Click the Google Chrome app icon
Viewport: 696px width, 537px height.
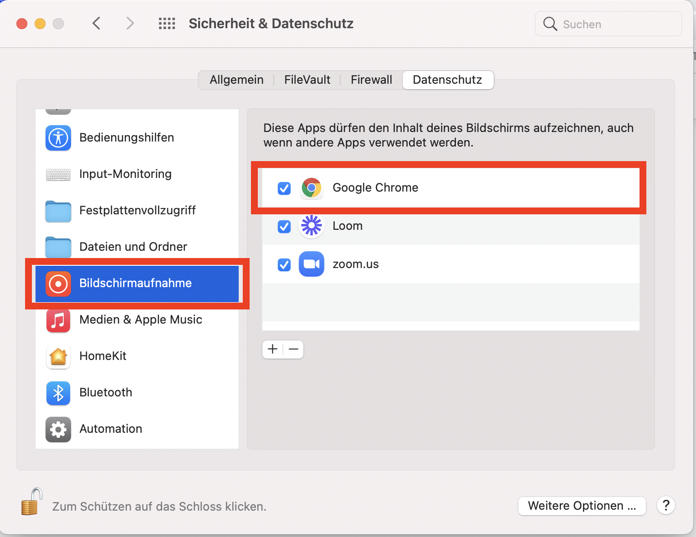point(312,187)
